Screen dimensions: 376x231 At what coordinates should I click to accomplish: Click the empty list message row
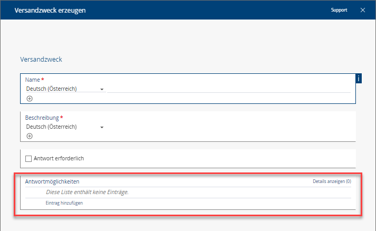tap(87, 192)
